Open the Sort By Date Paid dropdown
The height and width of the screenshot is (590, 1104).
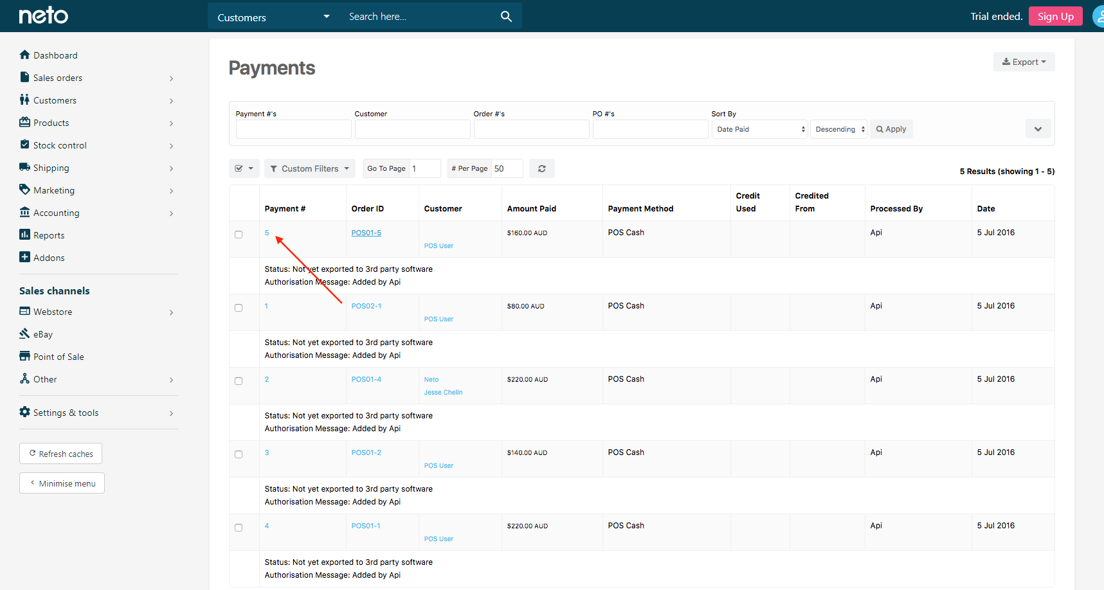759,129
